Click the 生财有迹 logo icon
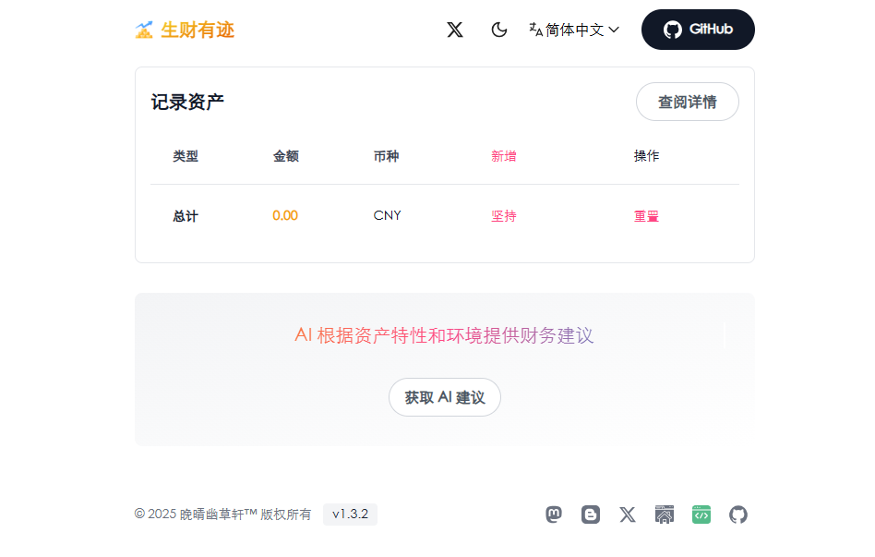The image size is (875, 557). coord(144,30)
